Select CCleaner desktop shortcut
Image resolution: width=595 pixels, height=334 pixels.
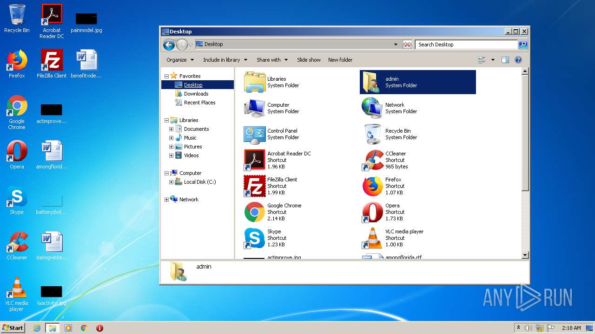17,246
